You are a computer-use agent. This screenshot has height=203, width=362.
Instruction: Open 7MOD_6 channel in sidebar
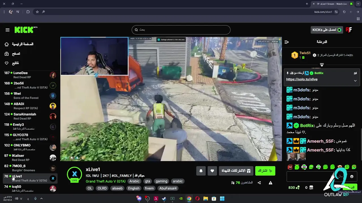[29, 168]
